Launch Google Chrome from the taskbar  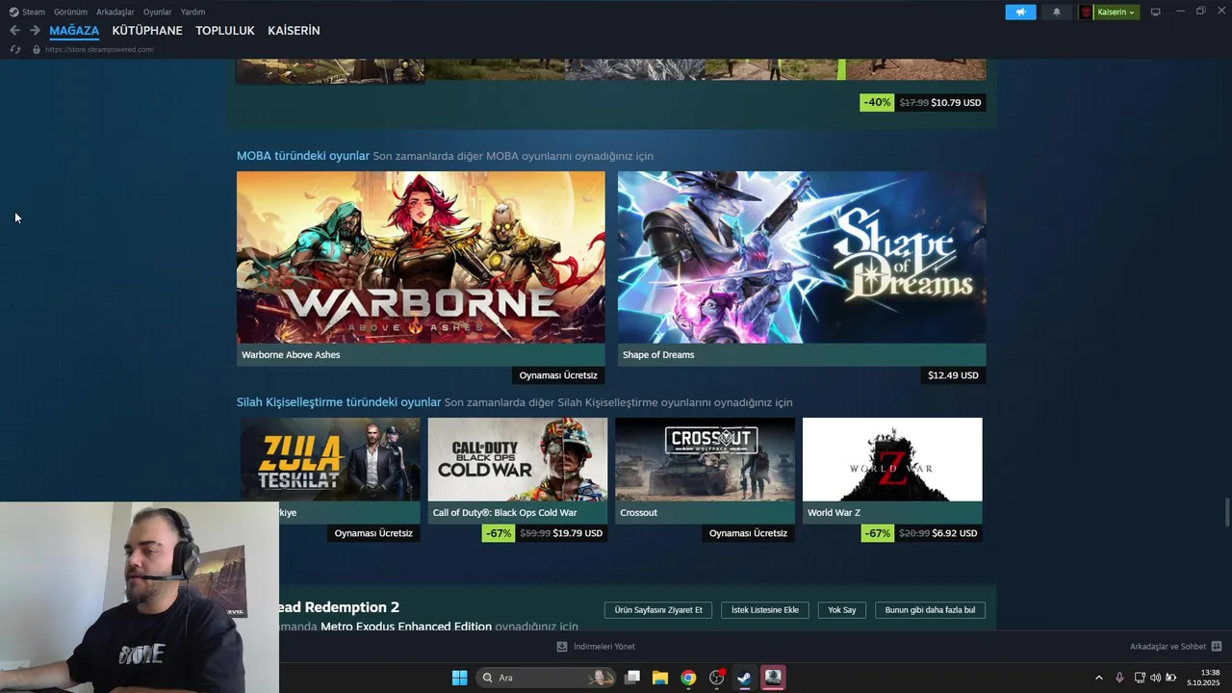tap(688, 678)
